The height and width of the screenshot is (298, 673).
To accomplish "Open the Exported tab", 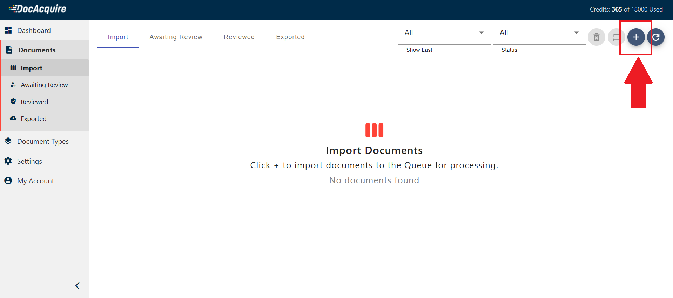I will pyautogui.click(x=290, y=37).
